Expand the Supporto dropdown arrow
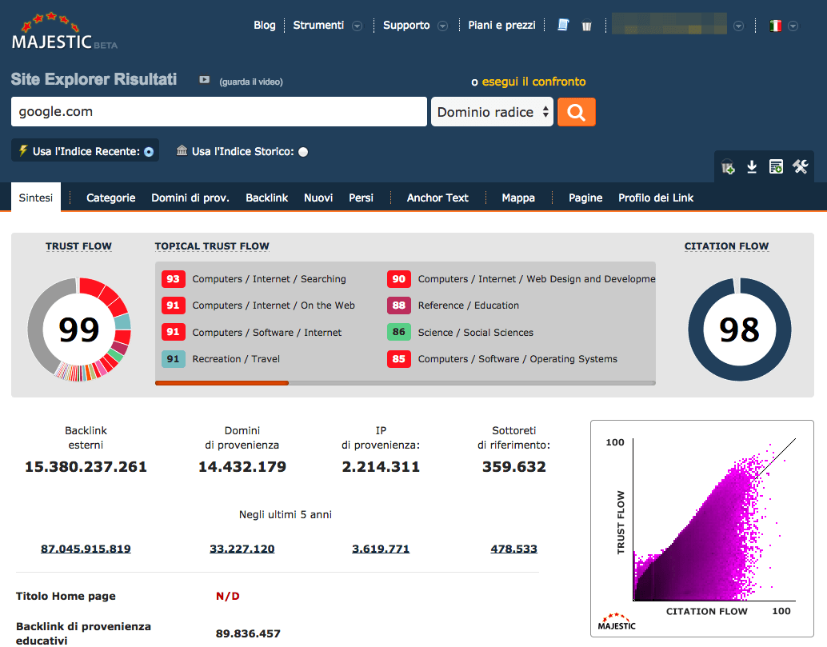The height and width of the screenshot is (647, 827). coord(443,26)
